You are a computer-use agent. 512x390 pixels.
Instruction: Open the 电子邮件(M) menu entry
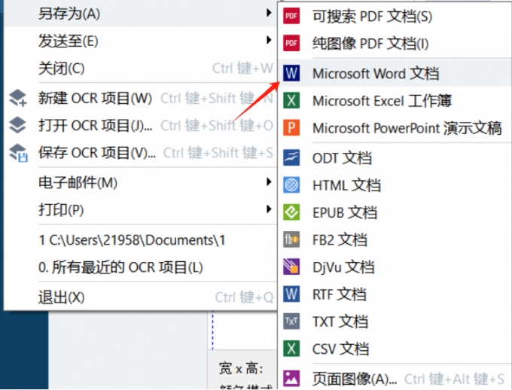click(140, 182)
